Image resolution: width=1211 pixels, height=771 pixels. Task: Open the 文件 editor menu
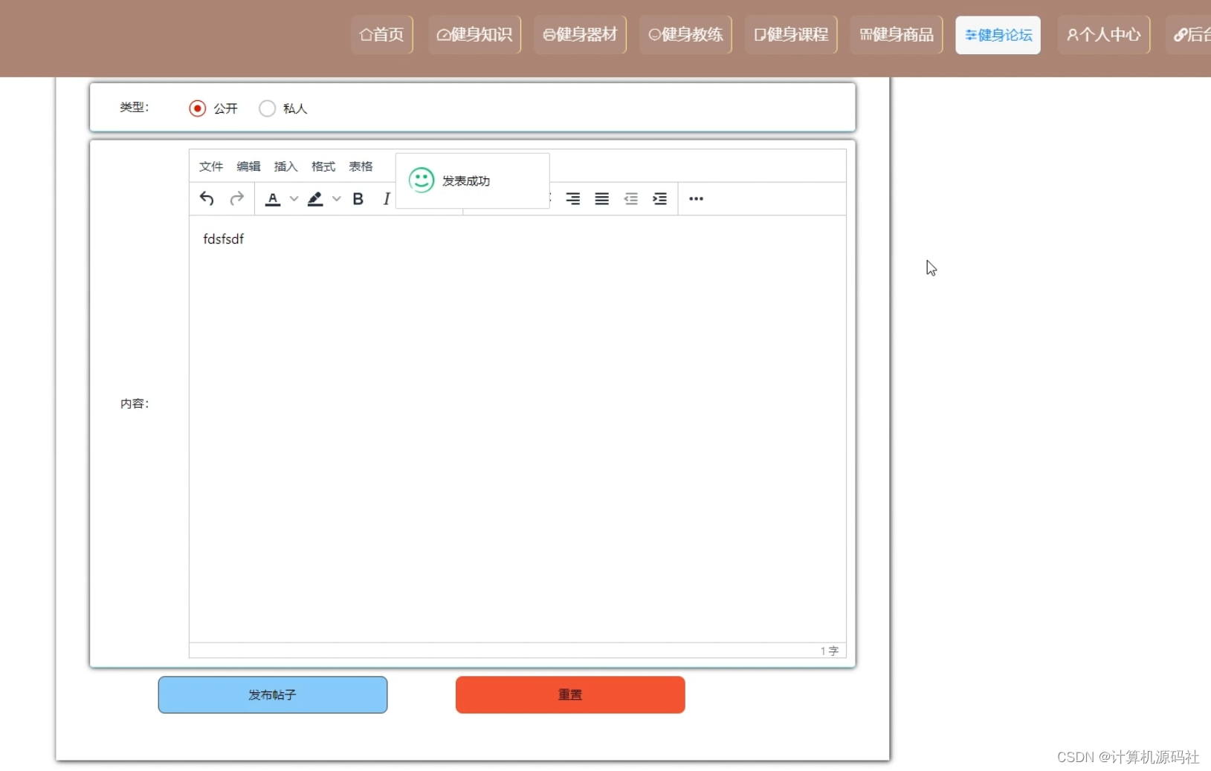coord(211,166)
